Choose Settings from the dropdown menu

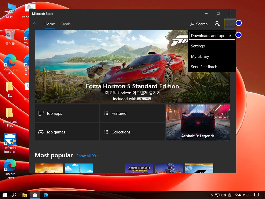pyautogui.click(x=212, y=46)
